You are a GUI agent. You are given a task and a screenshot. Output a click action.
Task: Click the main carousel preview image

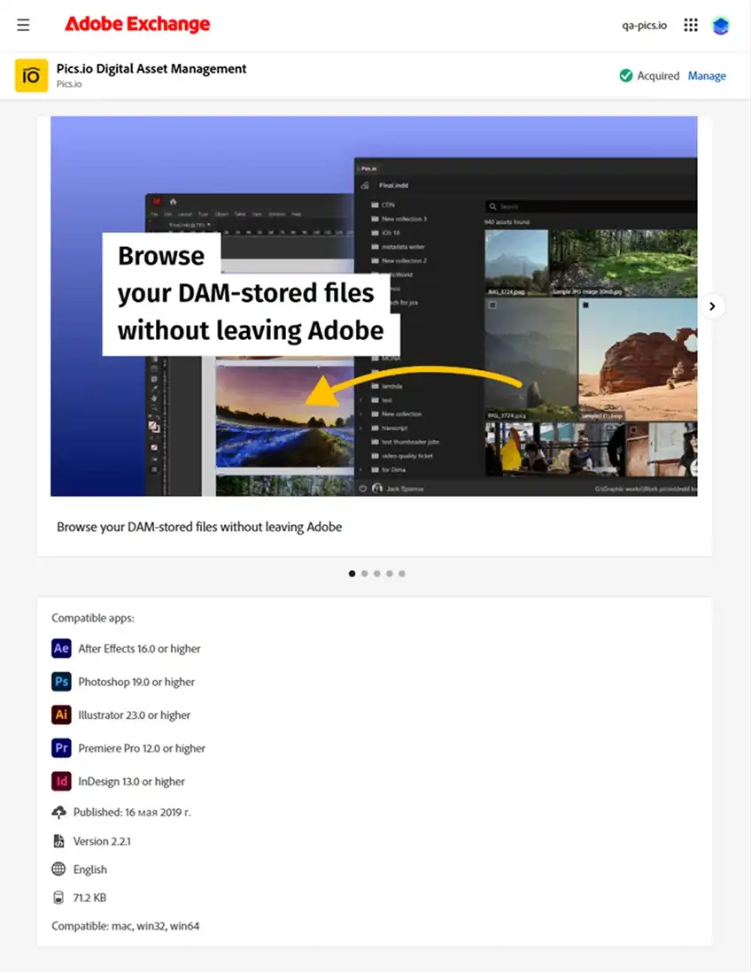coord(374,306)
